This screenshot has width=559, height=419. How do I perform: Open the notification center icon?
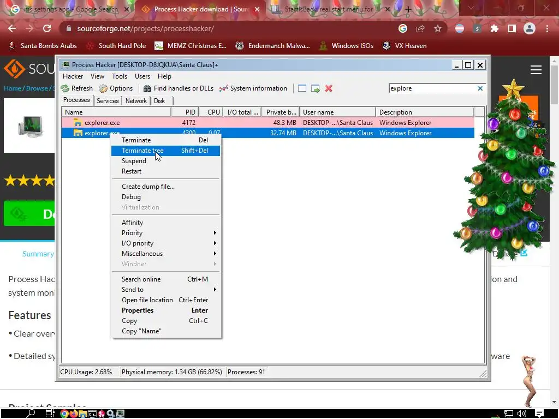(539, 414)
